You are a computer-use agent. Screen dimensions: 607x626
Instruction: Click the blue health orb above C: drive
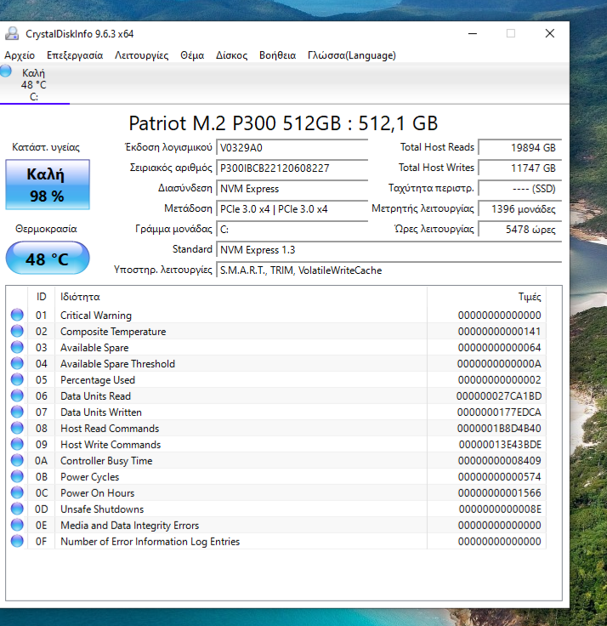[x=6, y=71]
